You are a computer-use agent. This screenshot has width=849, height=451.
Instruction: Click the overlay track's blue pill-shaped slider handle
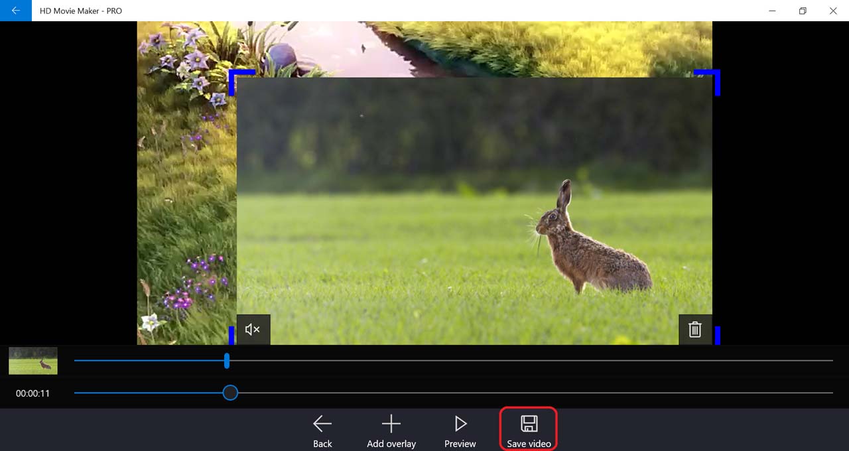point(227,361)
